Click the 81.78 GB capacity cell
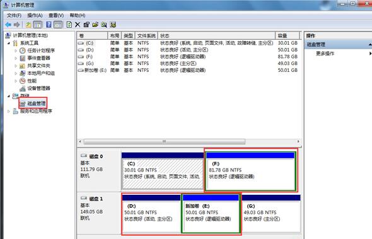 pyautogui.click(x=288, y=57)
